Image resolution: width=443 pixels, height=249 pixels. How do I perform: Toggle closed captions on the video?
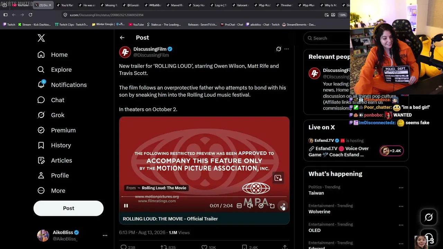tap(239, 206)
